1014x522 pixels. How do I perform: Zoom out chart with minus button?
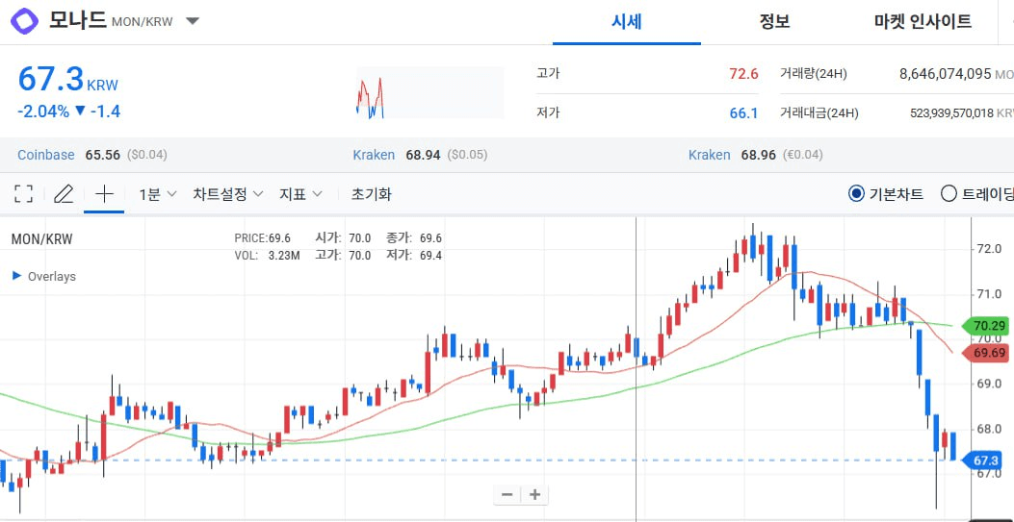[507, 495]
